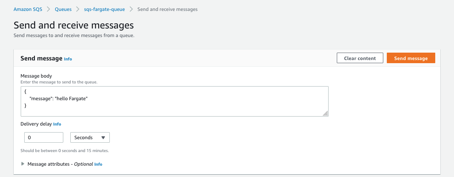Click the Send and receive messages breadcrumb text
The image size is (454, 177).
click(167, 9)
